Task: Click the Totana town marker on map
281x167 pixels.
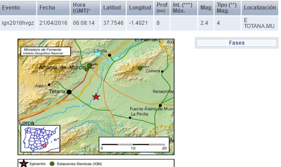Action: coord(69,92)
